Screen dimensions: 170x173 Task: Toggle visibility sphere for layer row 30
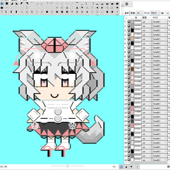(129, 147)
